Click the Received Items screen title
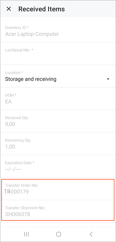 [x=41, y=9]
